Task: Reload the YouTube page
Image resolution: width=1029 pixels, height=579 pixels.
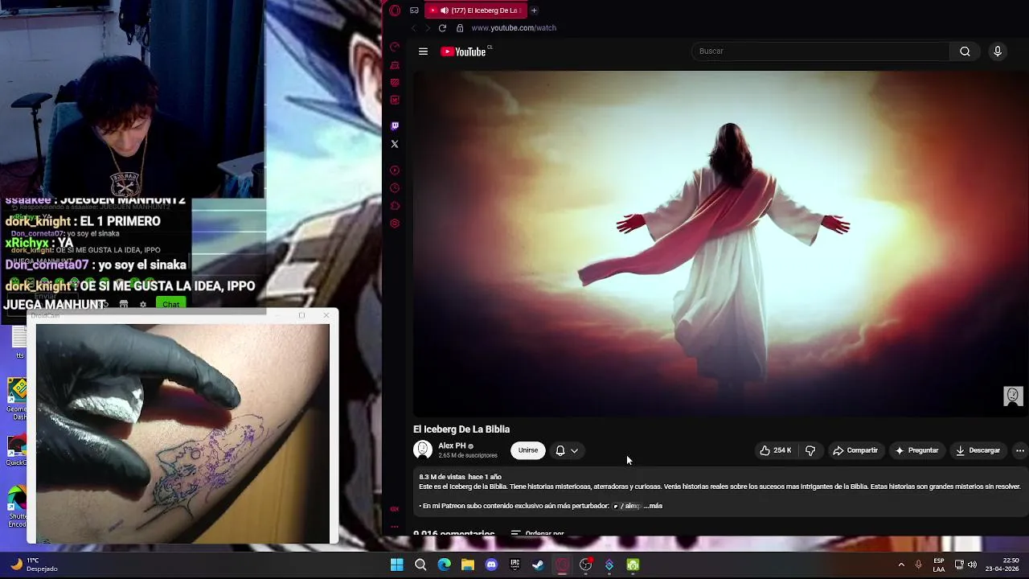Action: coord(442,28)
